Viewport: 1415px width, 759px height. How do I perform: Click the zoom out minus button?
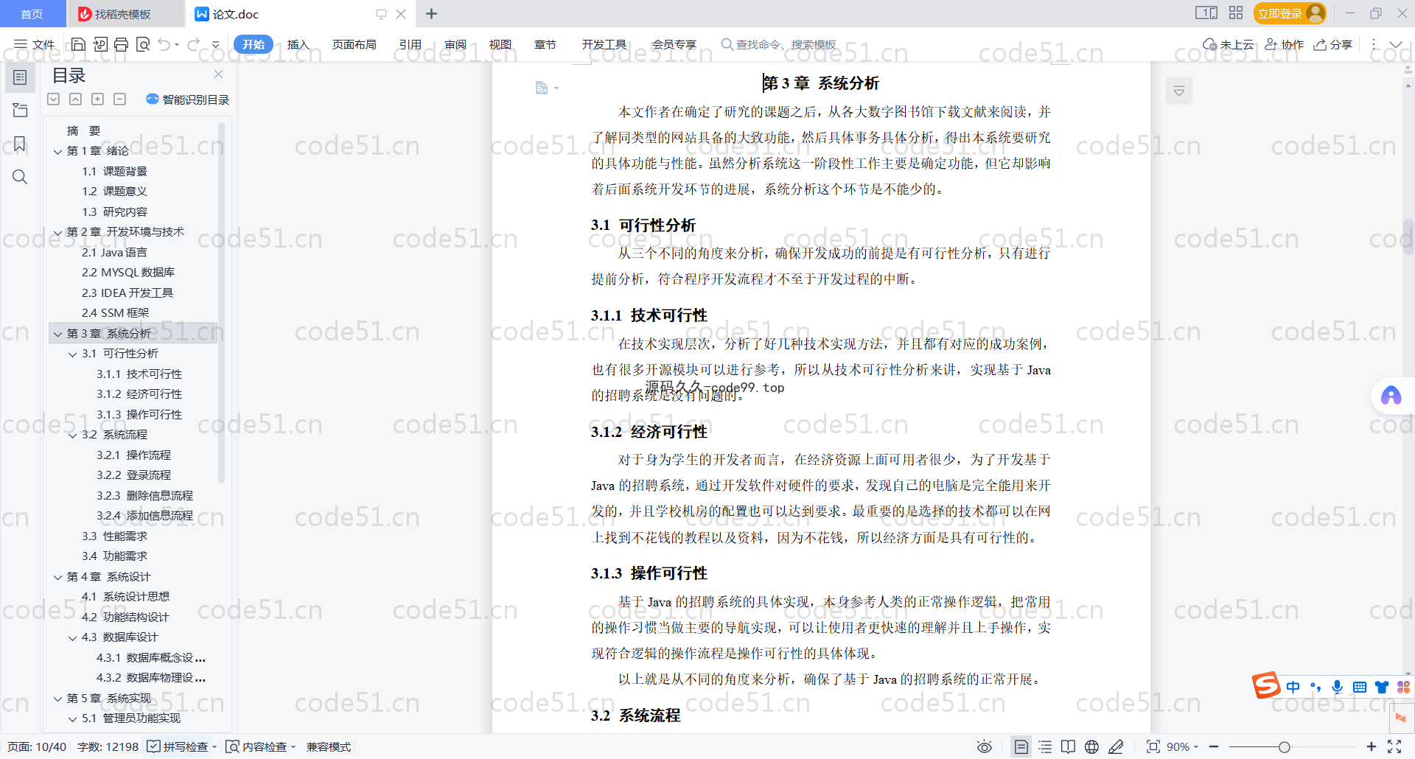point(1214,746)
